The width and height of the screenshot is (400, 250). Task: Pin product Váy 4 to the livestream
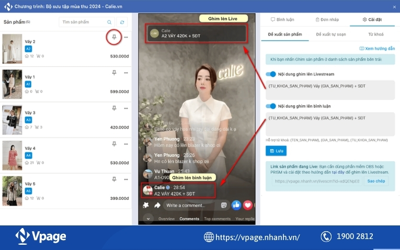point(114,144)
